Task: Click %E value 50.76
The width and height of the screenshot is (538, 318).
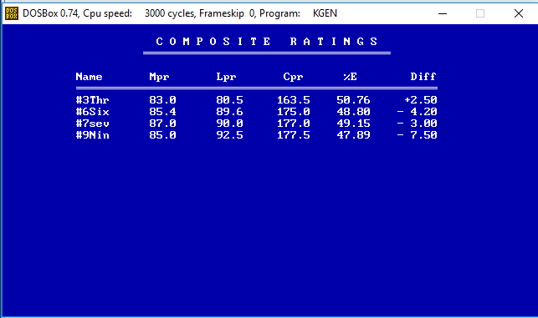Action: (x=353, y=100)
